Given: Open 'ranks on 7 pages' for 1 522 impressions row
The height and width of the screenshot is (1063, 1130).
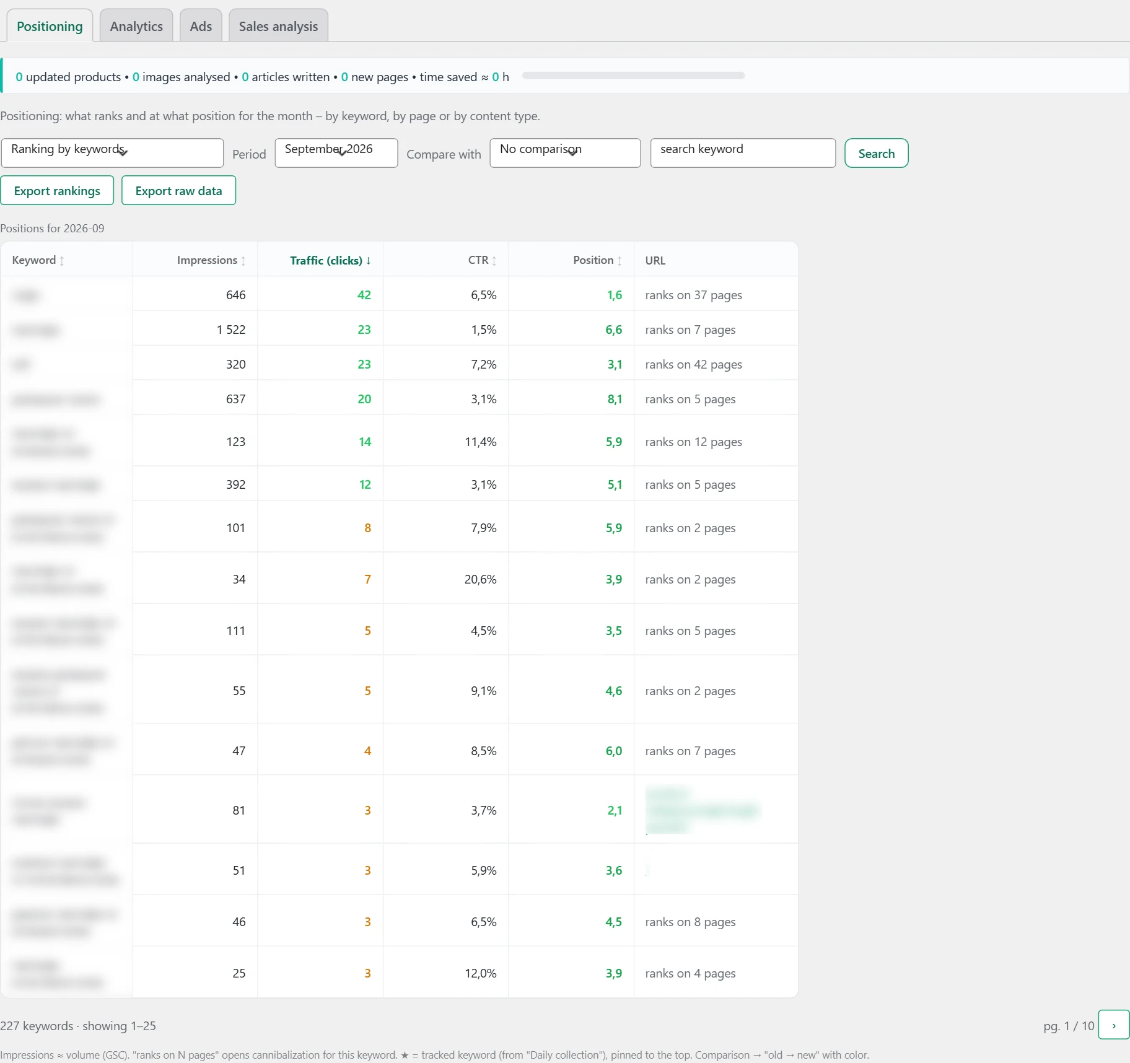Looking at the screenshot, I should pos(690,330).
